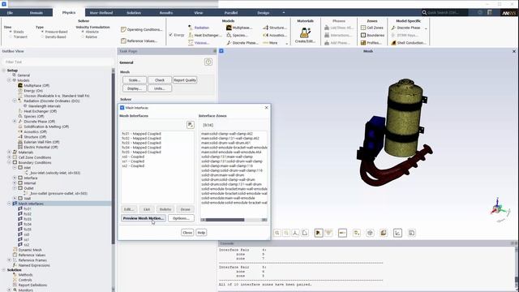Open the Parallel ribbon tab
Viewport: 519px width, 292px height.
point(231,13)
